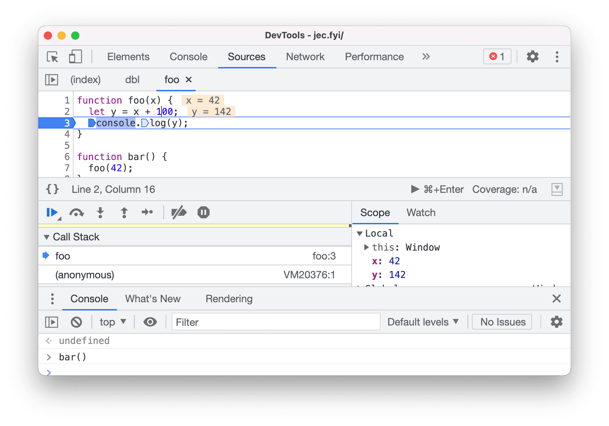Deactivate all breakpoints
This screenshot has height=426, width=609.
[x=179, y=212]
